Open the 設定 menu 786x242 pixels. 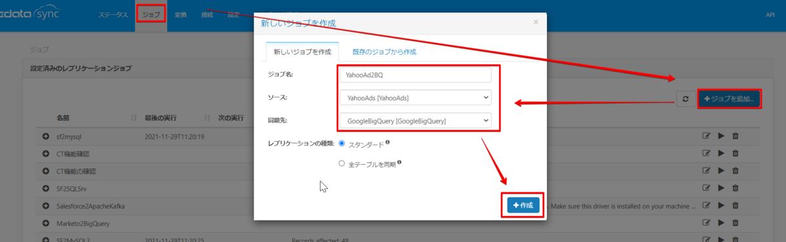click(x=233, y=15)
